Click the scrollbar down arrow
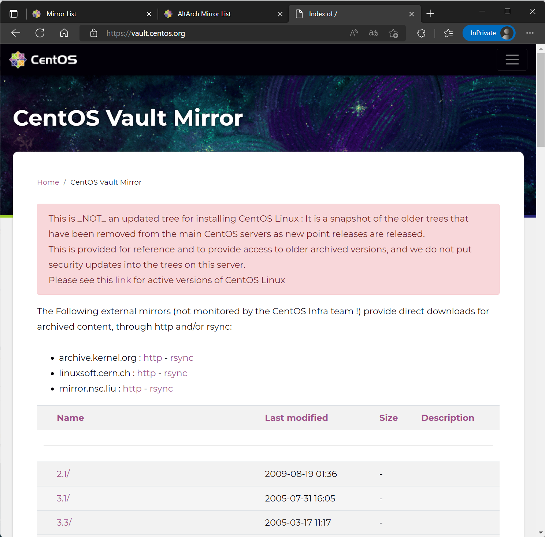Viewport: 545px width, 537px height. point(541,533)
